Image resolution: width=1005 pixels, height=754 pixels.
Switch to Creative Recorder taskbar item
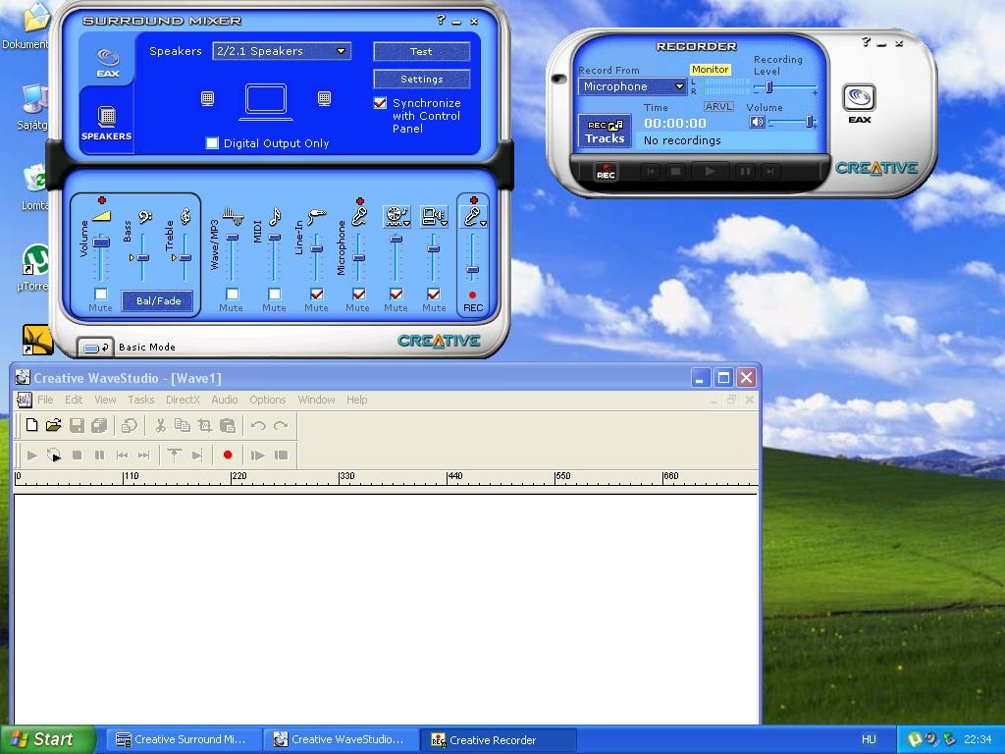click(x=498, y=740)
